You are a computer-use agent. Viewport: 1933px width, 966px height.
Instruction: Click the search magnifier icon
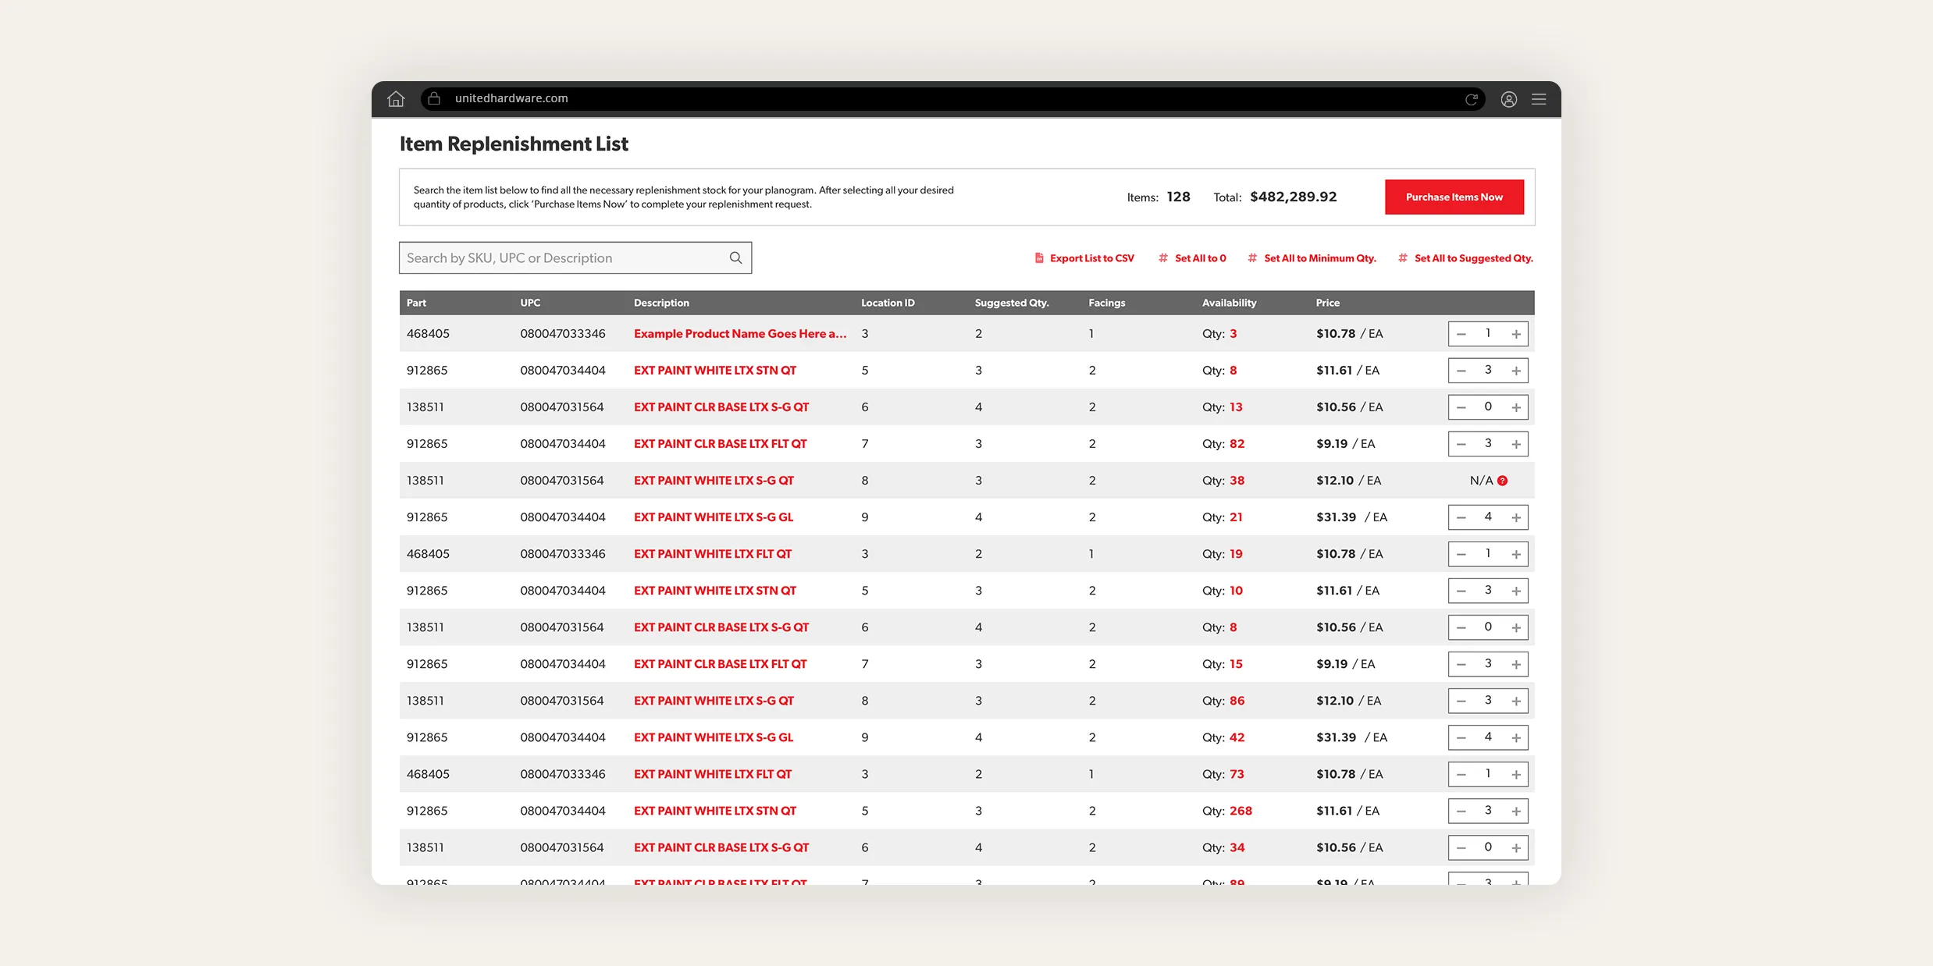[x=735, y=258]
